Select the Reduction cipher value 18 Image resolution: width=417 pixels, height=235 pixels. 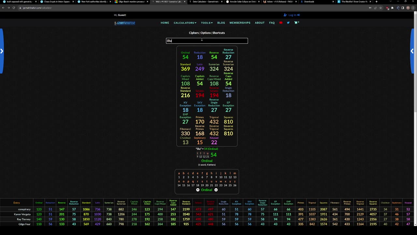pos(200,57)
